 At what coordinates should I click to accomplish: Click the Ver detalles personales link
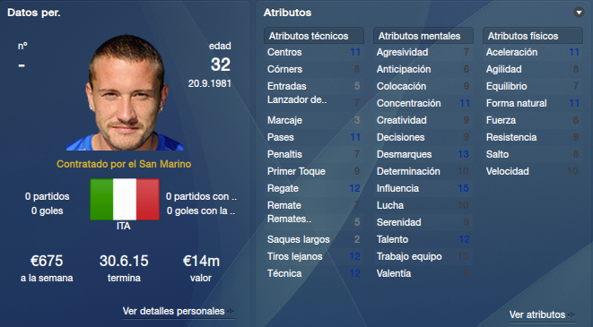(x=173, y=311)
